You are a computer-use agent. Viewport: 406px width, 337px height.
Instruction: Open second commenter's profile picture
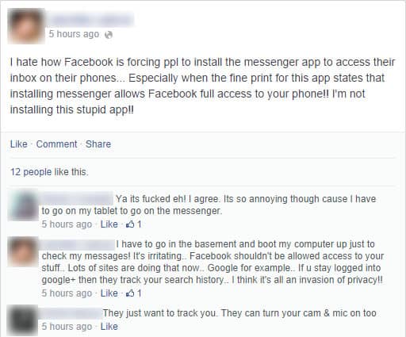pyautogui.click(x=23, y=252)
